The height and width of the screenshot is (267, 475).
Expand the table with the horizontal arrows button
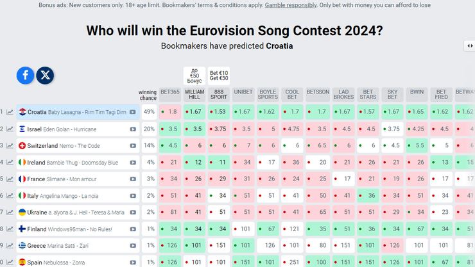click(469, 45)
